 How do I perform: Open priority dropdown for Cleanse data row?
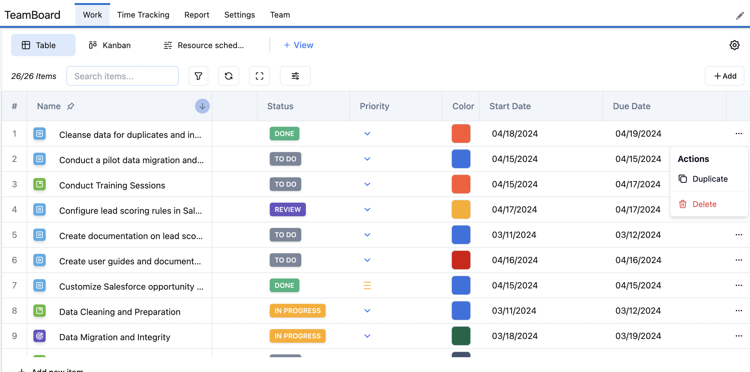(367, 134)
